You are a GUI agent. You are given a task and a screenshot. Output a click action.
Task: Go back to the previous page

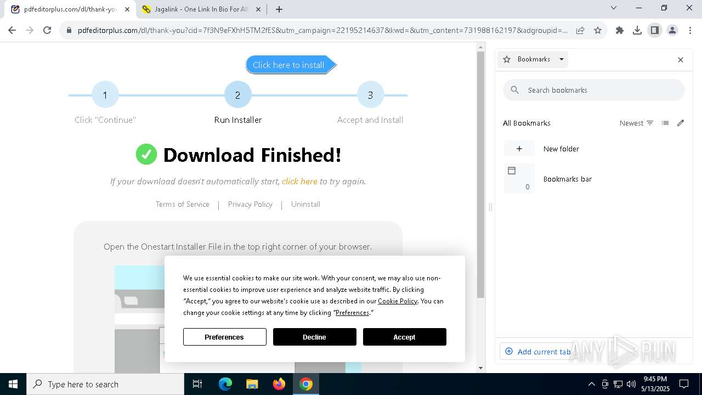coord(12,30)
